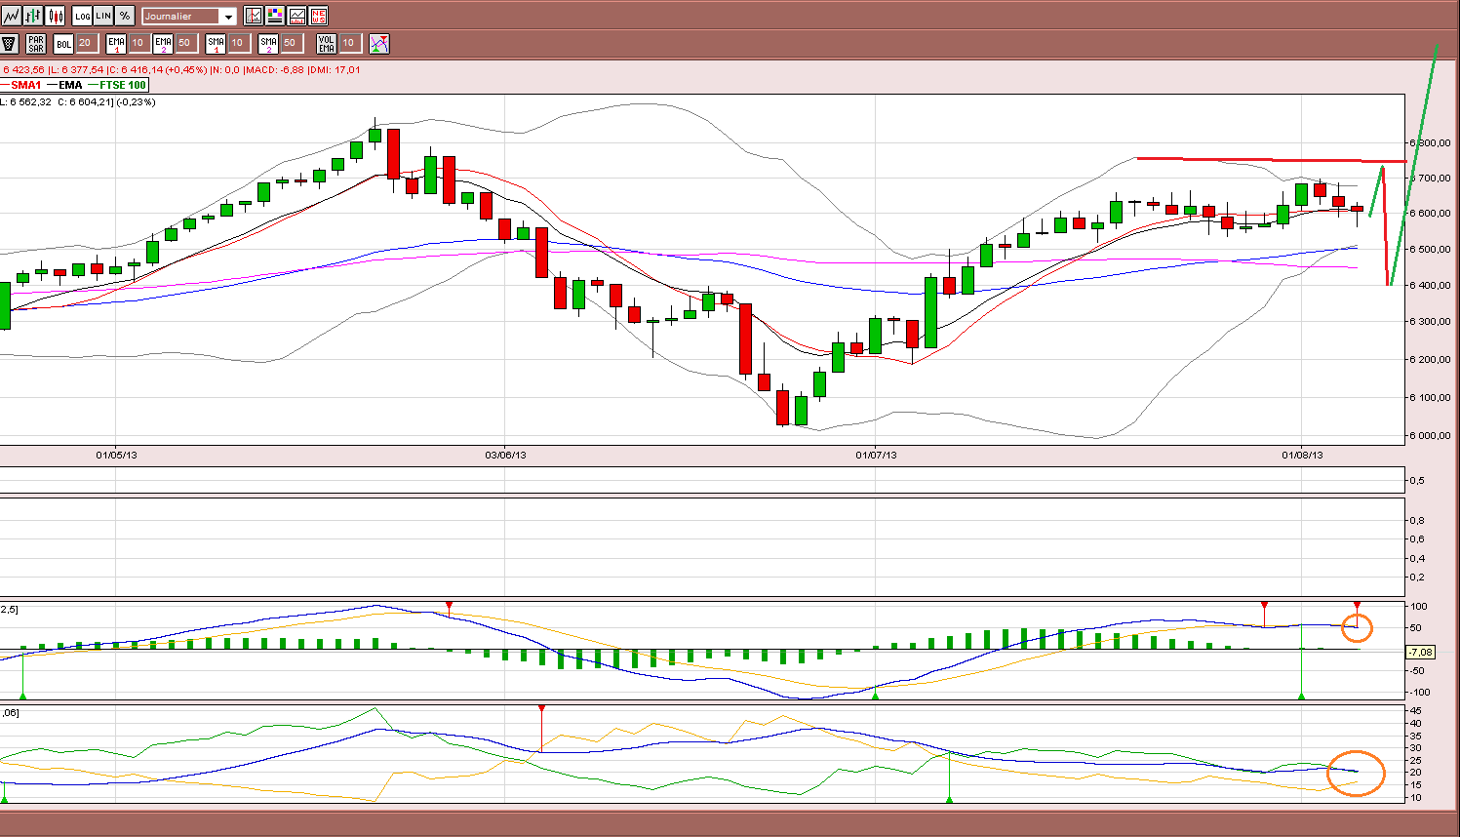
Task: Enable percent scale
Action: coord(125,16)
